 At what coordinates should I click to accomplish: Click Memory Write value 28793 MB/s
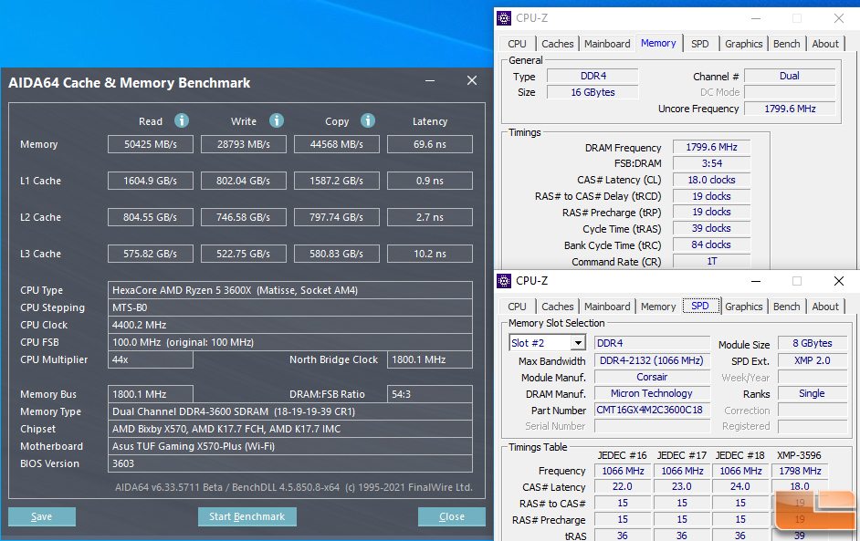(244, 144)
